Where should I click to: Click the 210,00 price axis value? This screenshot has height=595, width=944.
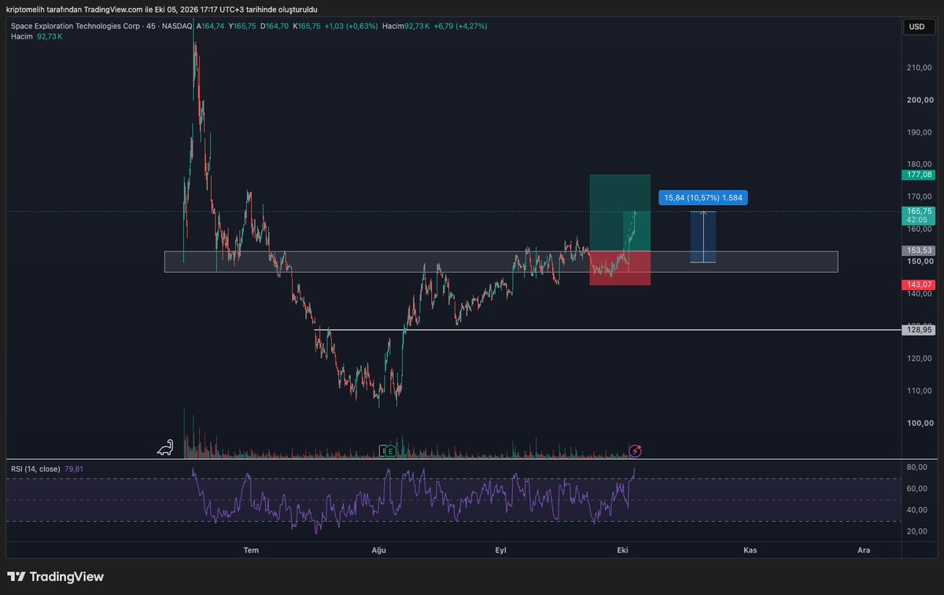pos(919,68)
